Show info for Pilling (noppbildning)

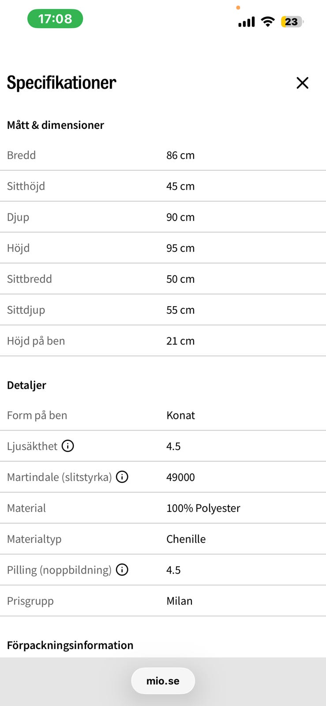(x=122, y=570)
